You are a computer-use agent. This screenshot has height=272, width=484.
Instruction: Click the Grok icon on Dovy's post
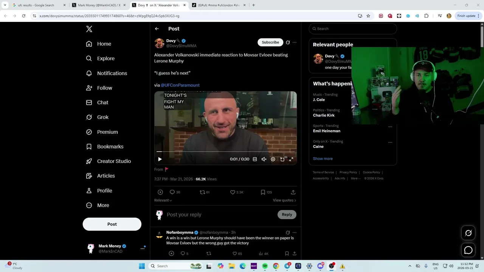point(288,42)
